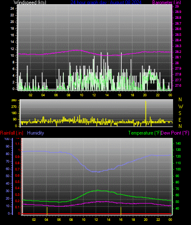191x225 pixels.
Task: Click the 28.5 barometer axis value
Action: pos(178,35)
